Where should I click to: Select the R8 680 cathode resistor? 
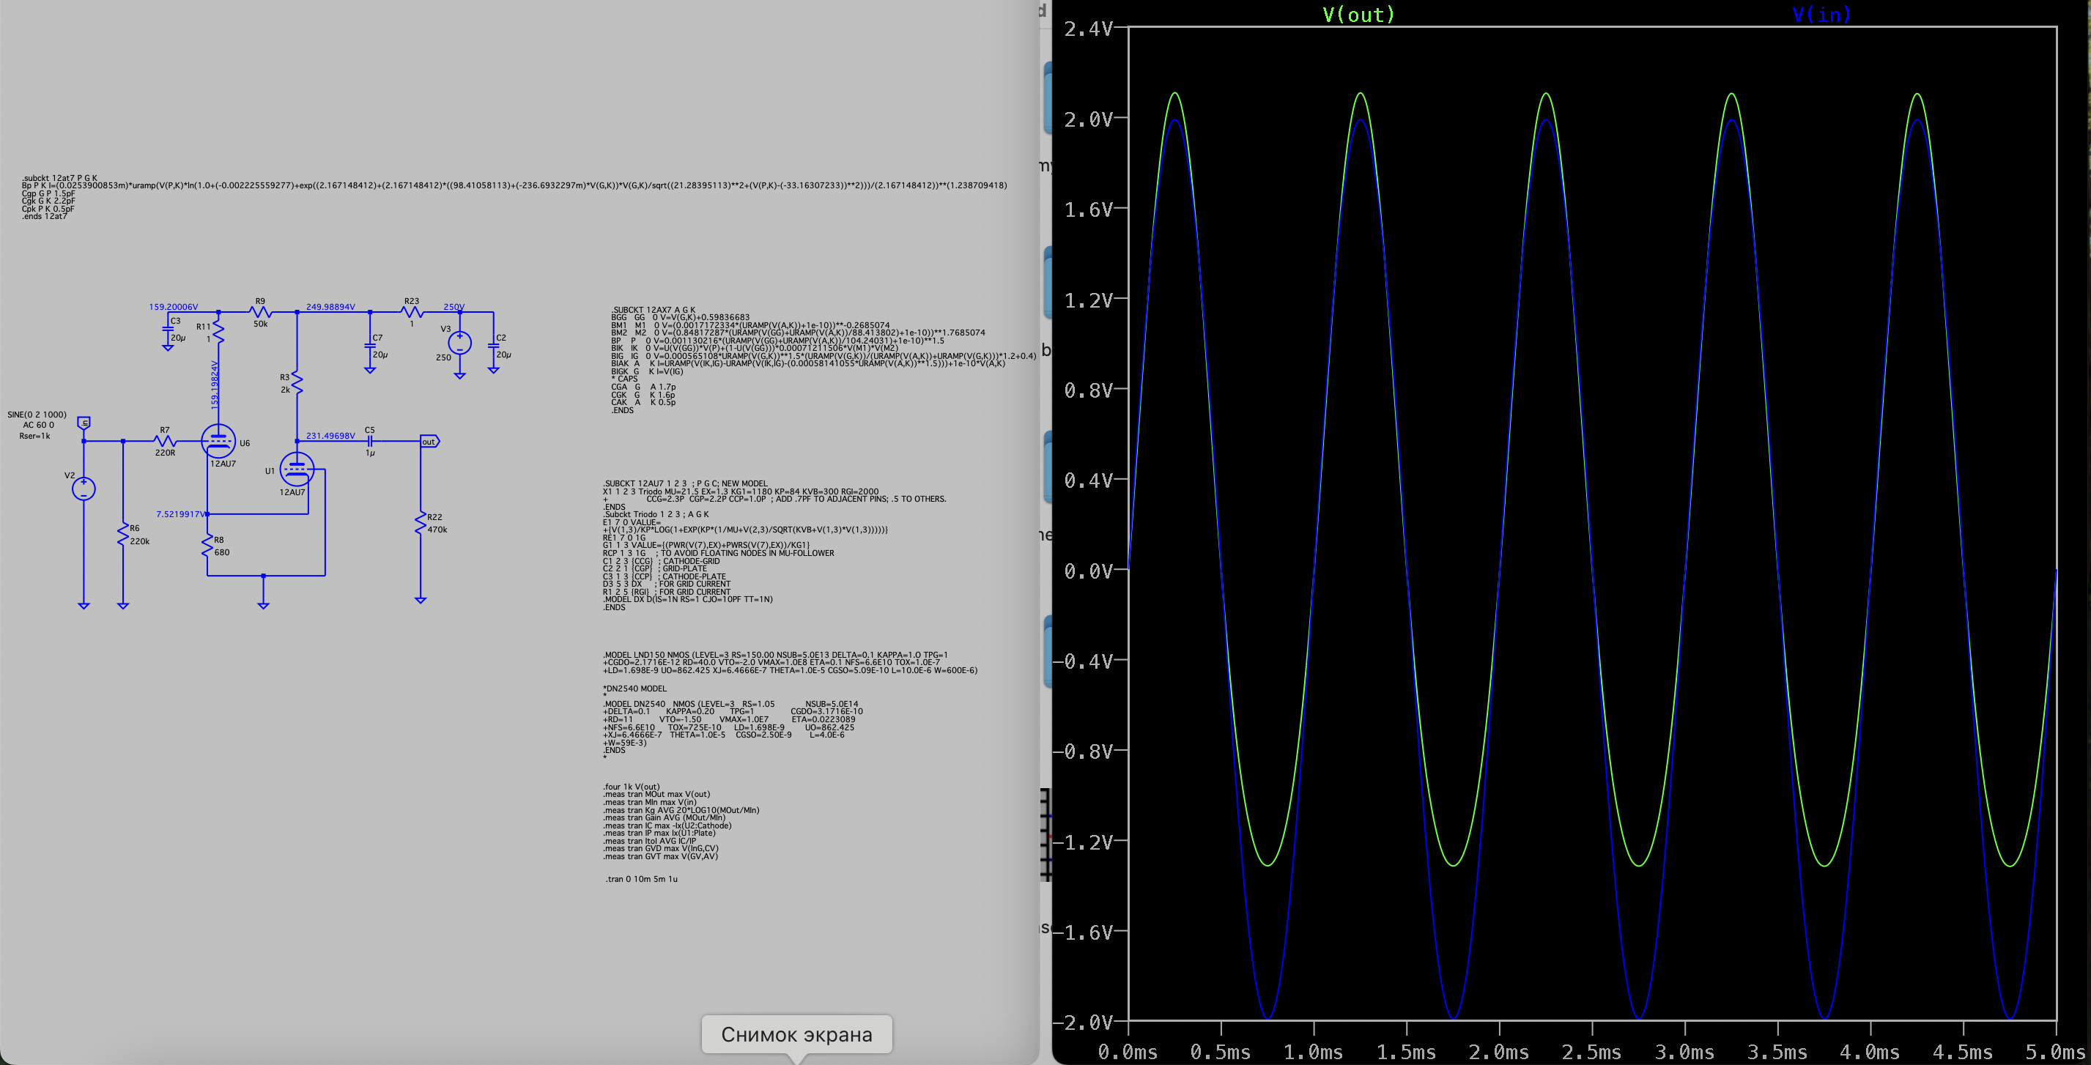pyautogui.click(x=208, y=546)
